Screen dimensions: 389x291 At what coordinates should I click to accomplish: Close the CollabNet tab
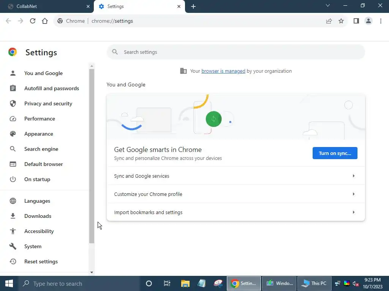(88, 6)
